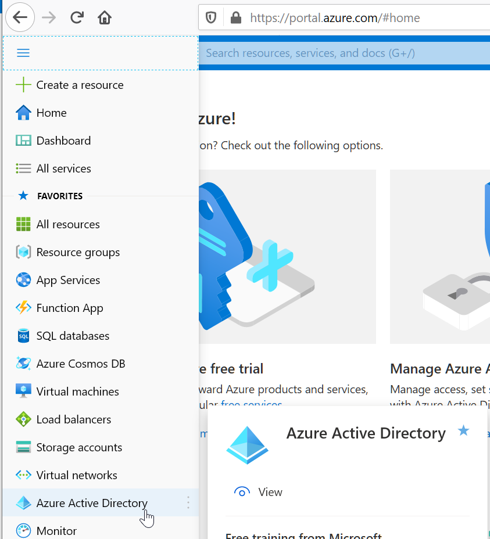Click the Azure Active Directory flyout title

[x=366, y=433]
